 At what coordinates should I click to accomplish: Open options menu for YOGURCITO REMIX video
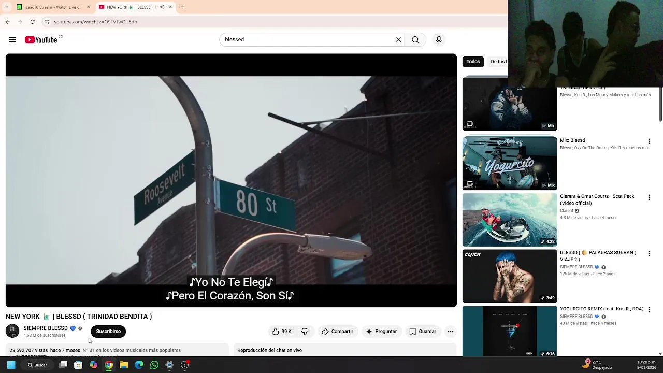[x=649, y=310]
